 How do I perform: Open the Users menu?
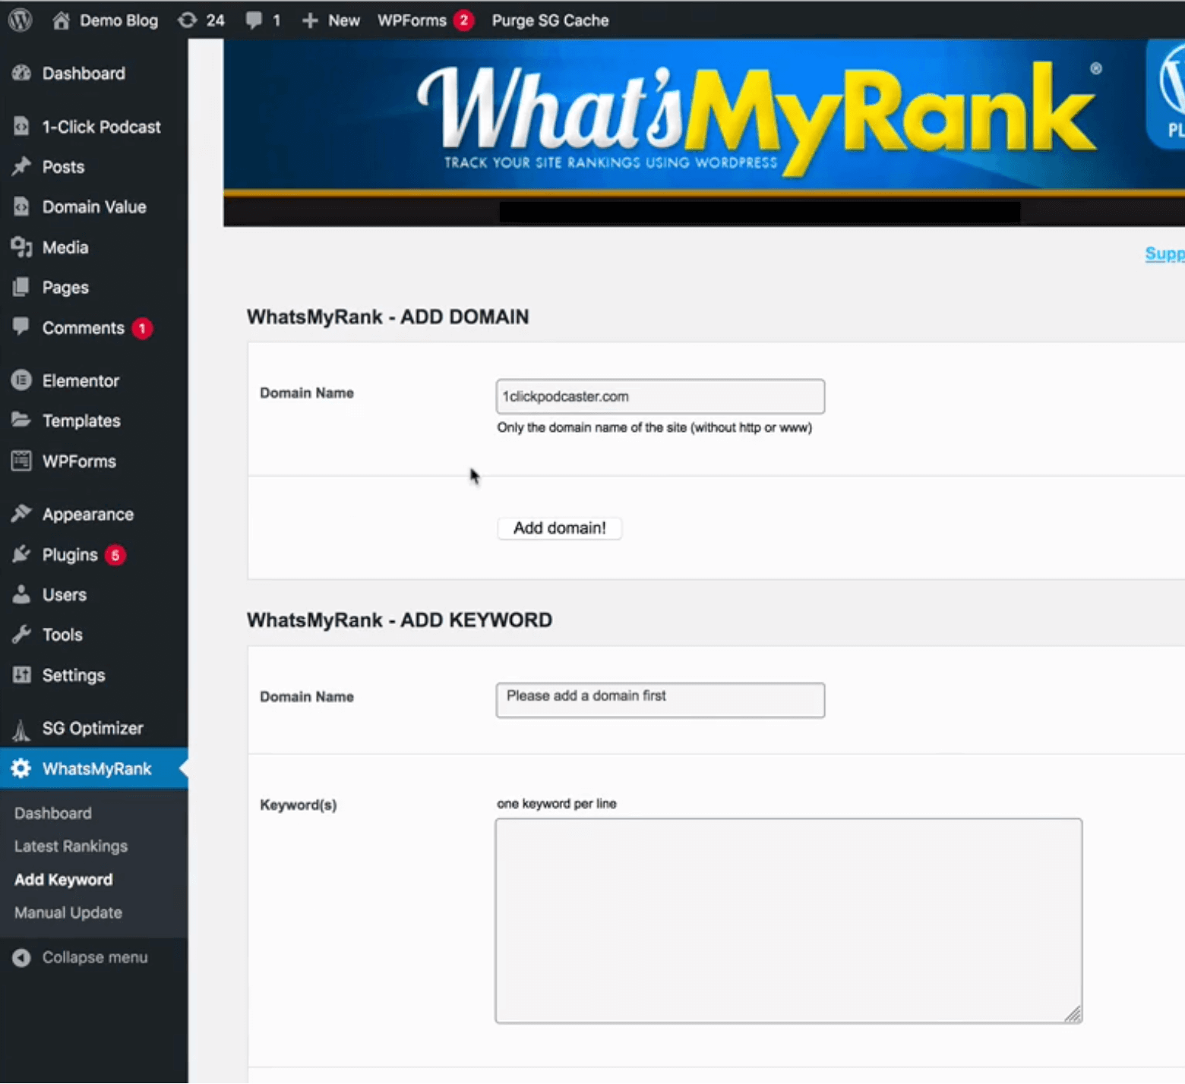click(65, 595)
